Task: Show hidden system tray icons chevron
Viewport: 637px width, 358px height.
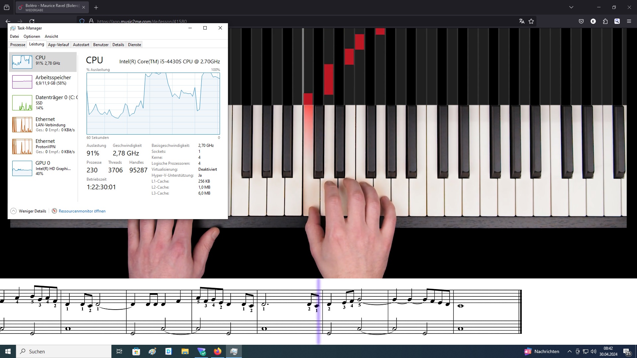Action: tap(569, 351)
